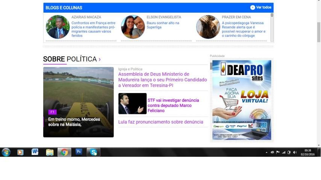Click the volume speaker tray icon
Screen dimensions: 321x180
pos(295,153)
